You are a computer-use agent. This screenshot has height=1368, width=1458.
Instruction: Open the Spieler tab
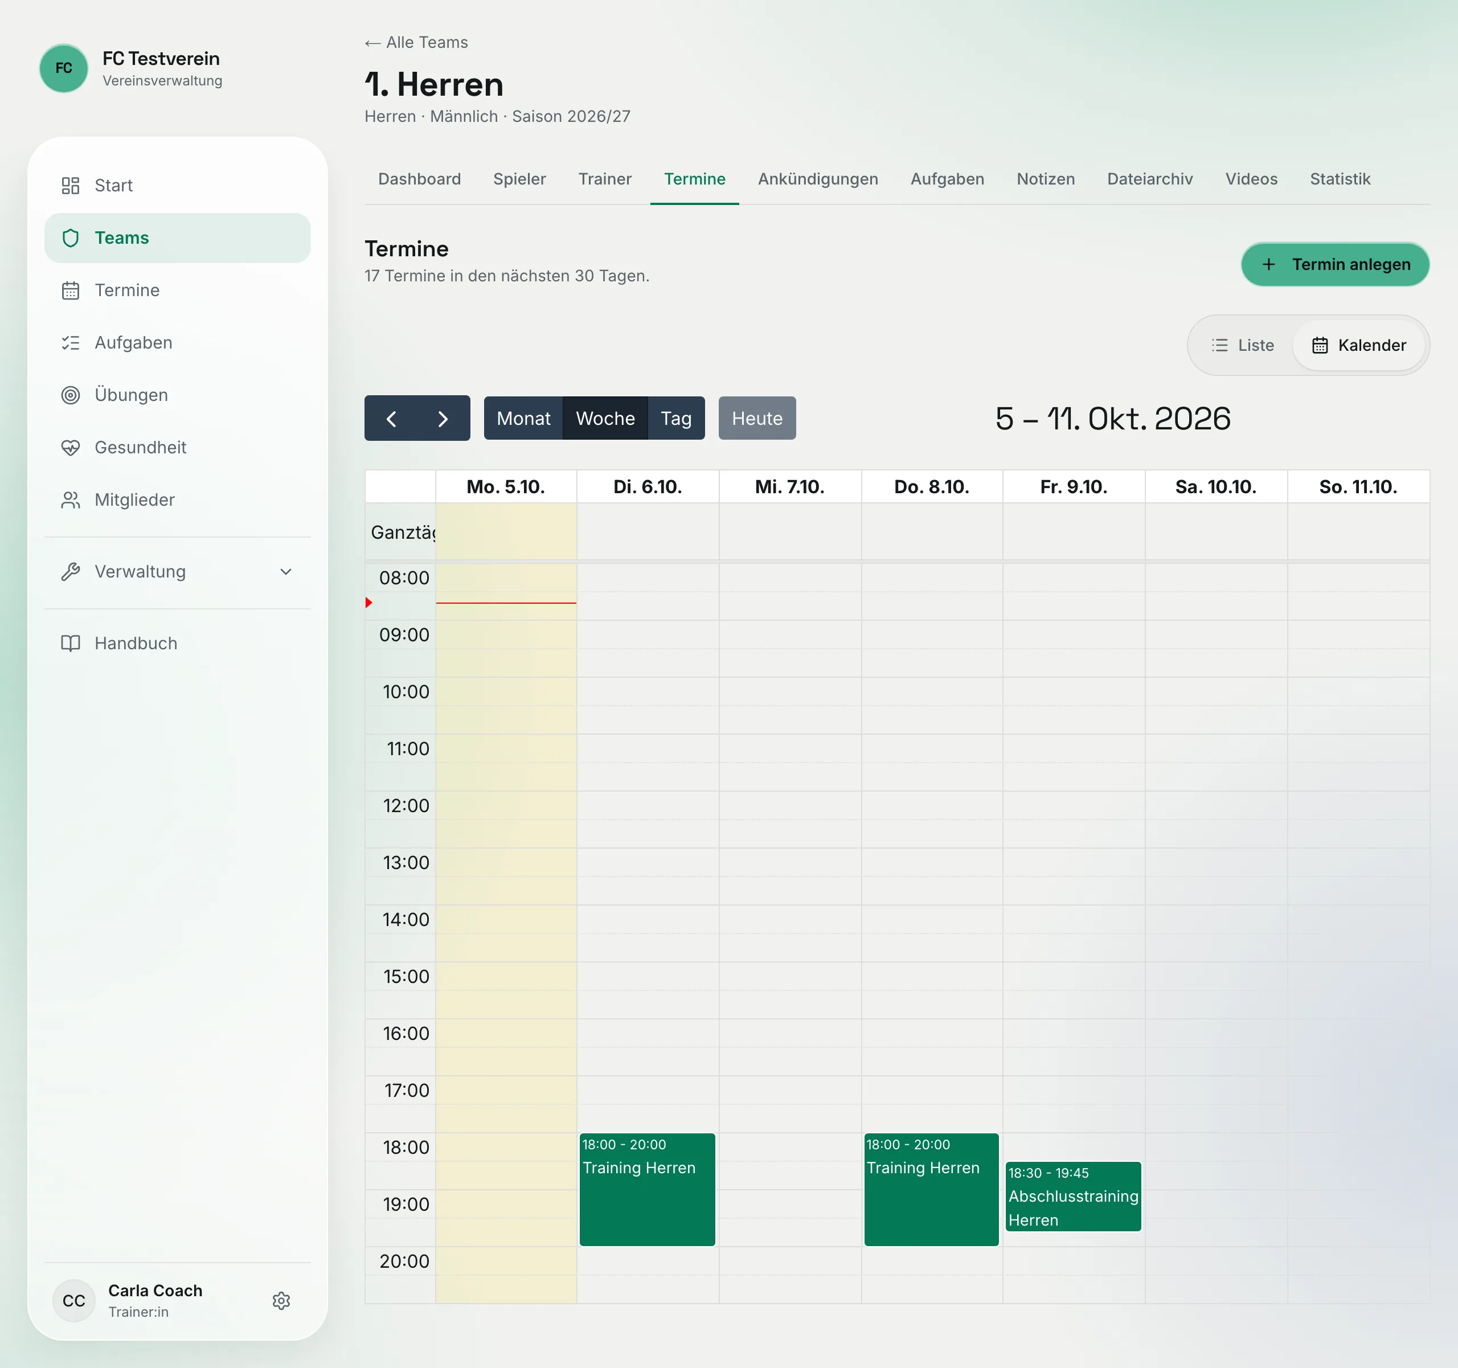[519, 179]
